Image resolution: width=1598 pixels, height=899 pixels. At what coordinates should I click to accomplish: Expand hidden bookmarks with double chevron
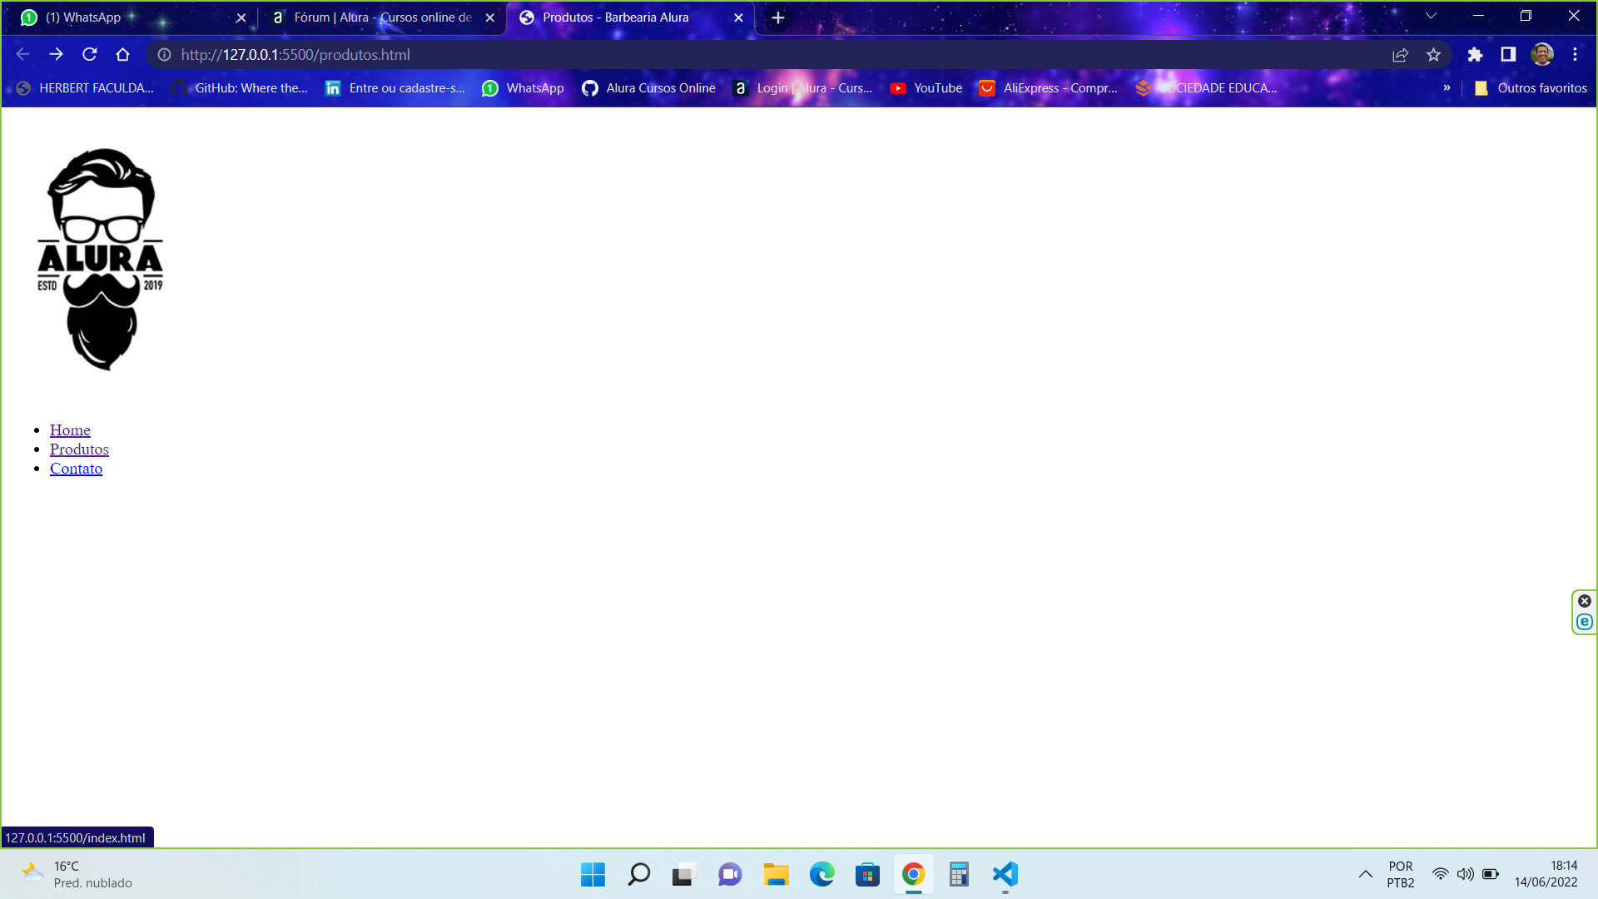pyautogui.click(x=1447, y=88)
